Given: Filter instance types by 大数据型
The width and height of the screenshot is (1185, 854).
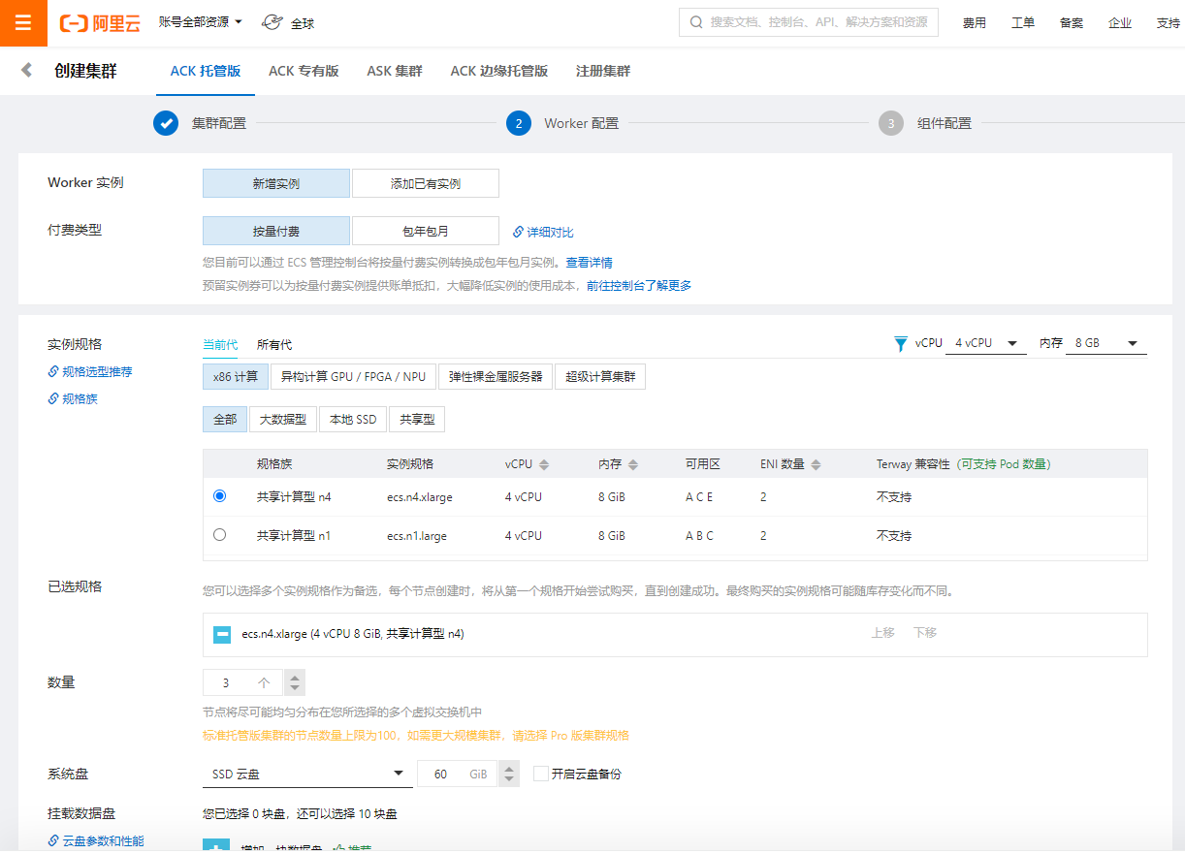Looking at the screenshot, I should (x=283, y=419).
